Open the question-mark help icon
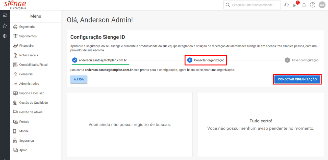328x160 pixels. point(312,5)
